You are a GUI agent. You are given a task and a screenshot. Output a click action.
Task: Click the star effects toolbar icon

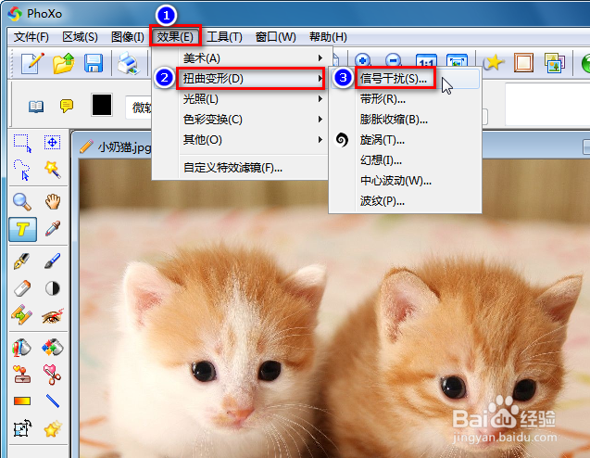(x=494, y=62)
